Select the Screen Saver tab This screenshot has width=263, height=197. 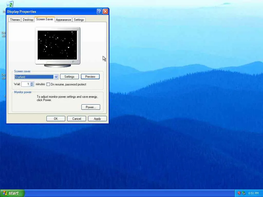45,19
